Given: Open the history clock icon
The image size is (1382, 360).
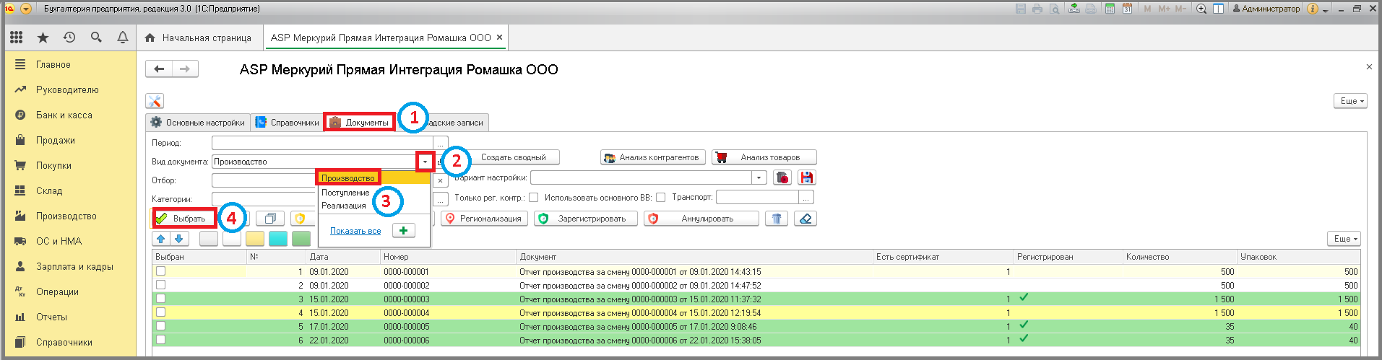Looking at the screenshot, I should pyautogui.click(x=69, y=38).
